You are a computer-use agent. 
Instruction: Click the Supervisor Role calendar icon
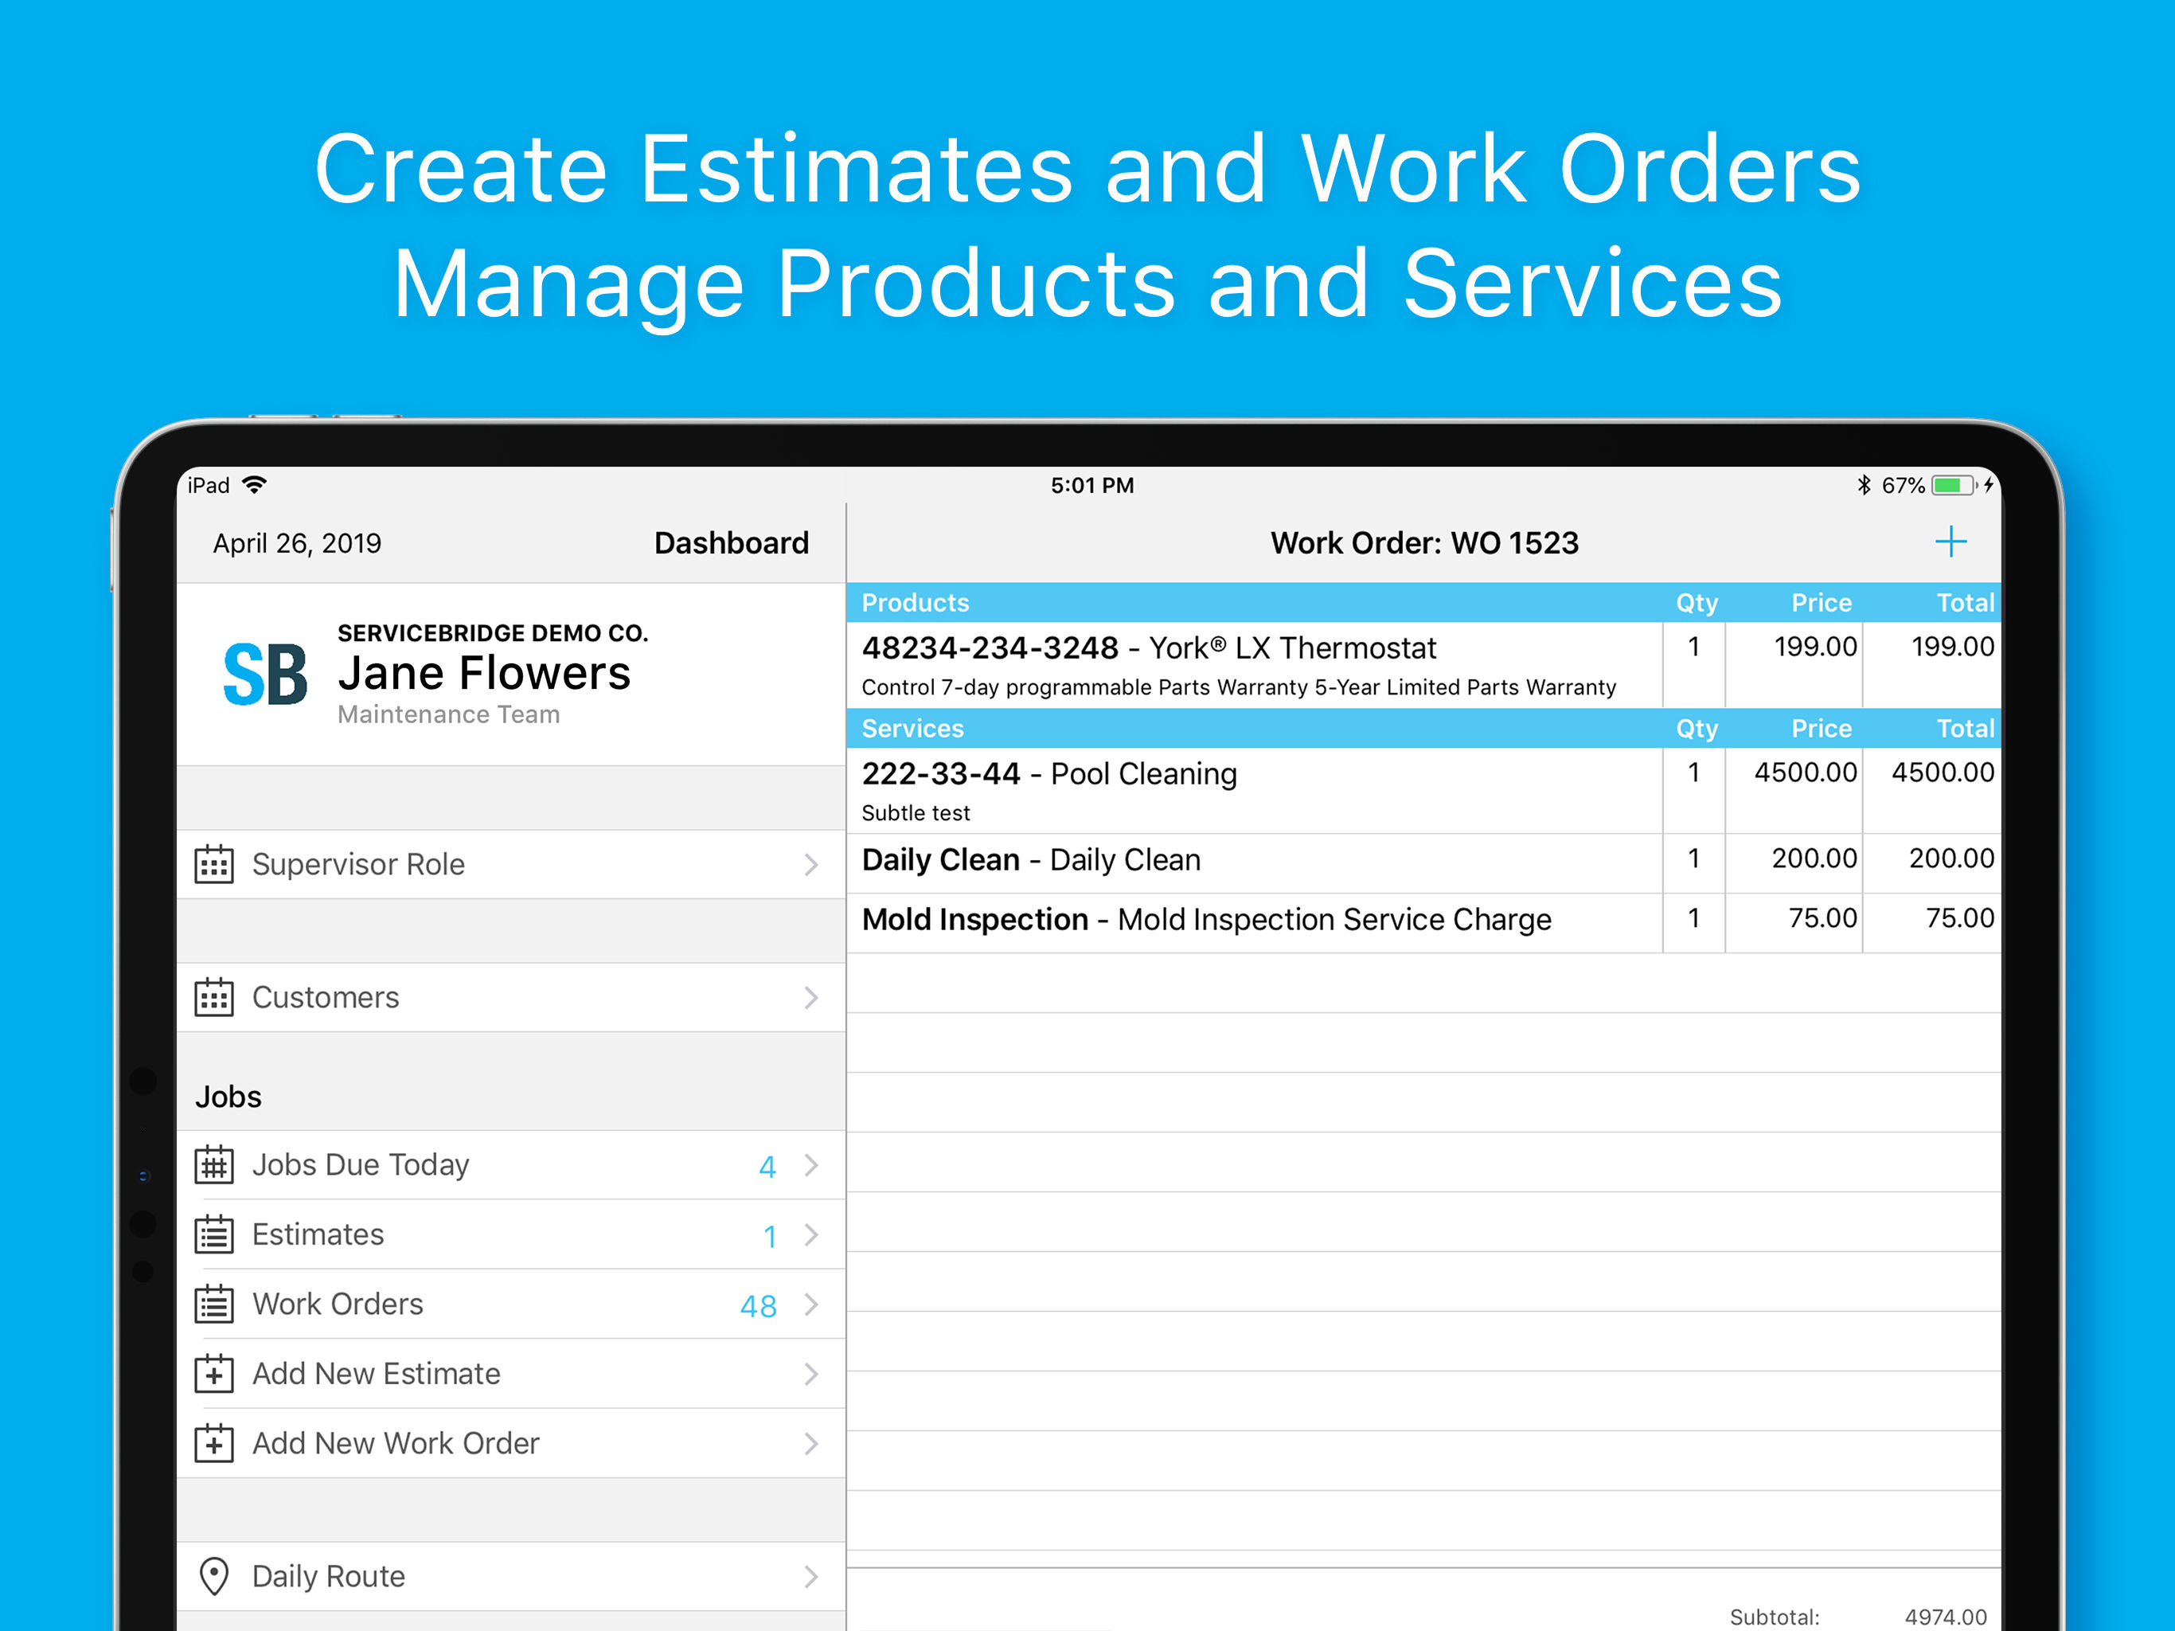(214, 865)
